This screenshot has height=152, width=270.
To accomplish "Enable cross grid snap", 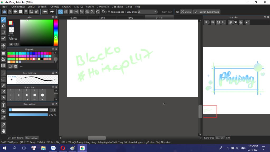I will 71,12.
